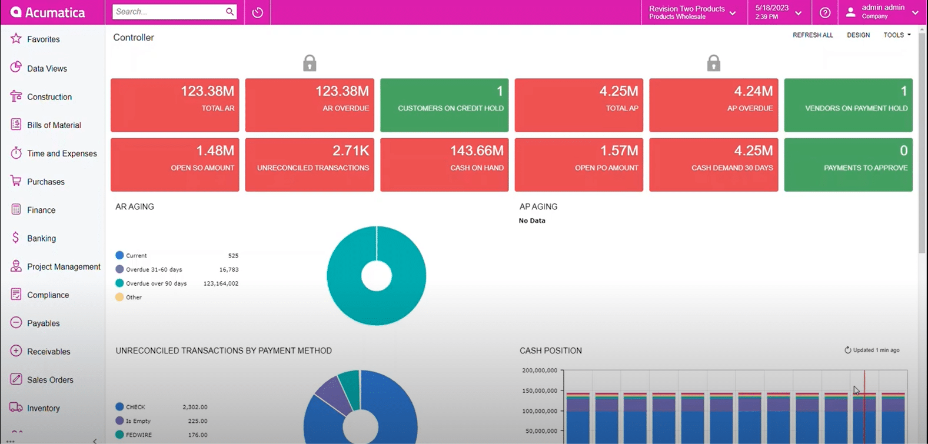Toggle CHECK legend entry in payment chart
The height and width of the screenshot is (444, 928).
135,407
